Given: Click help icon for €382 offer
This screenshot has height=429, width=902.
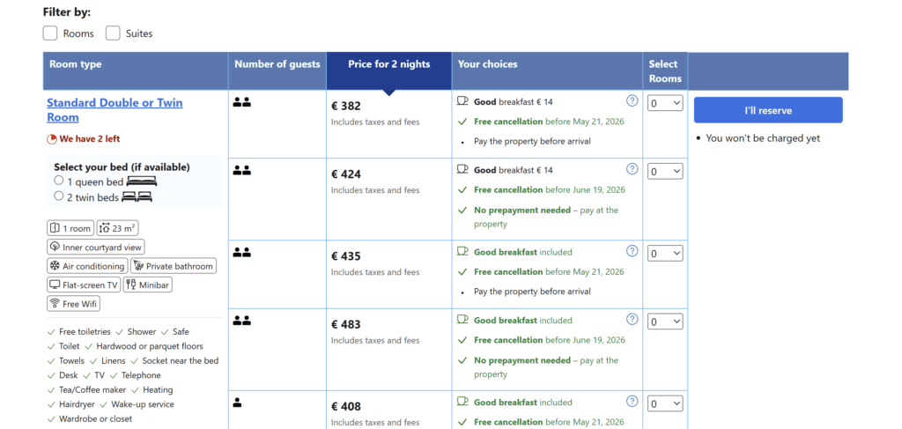Looking at the screenshot, I should [x=632, y=101].
